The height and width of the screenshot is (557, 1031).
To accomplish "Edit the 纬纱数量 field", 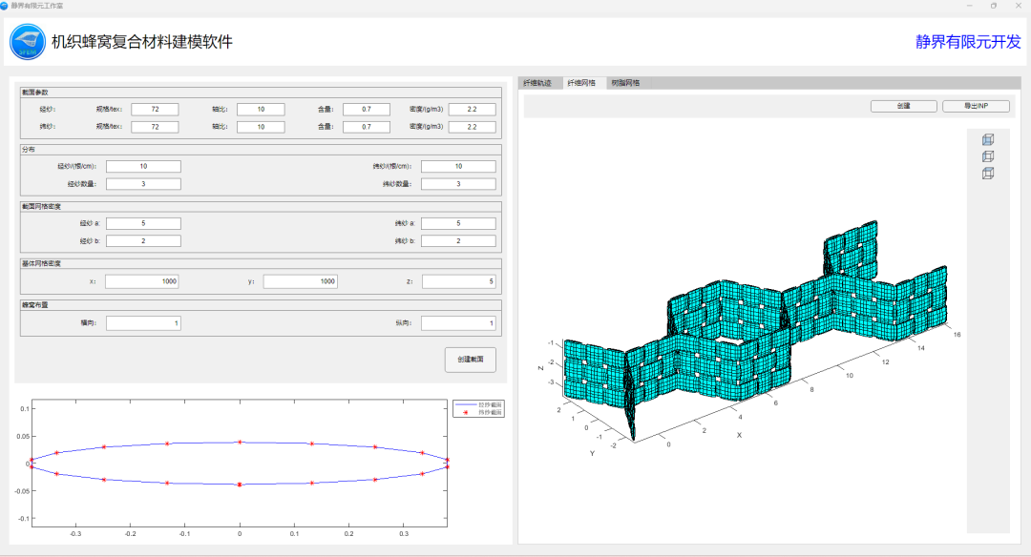I will (458, 184).
